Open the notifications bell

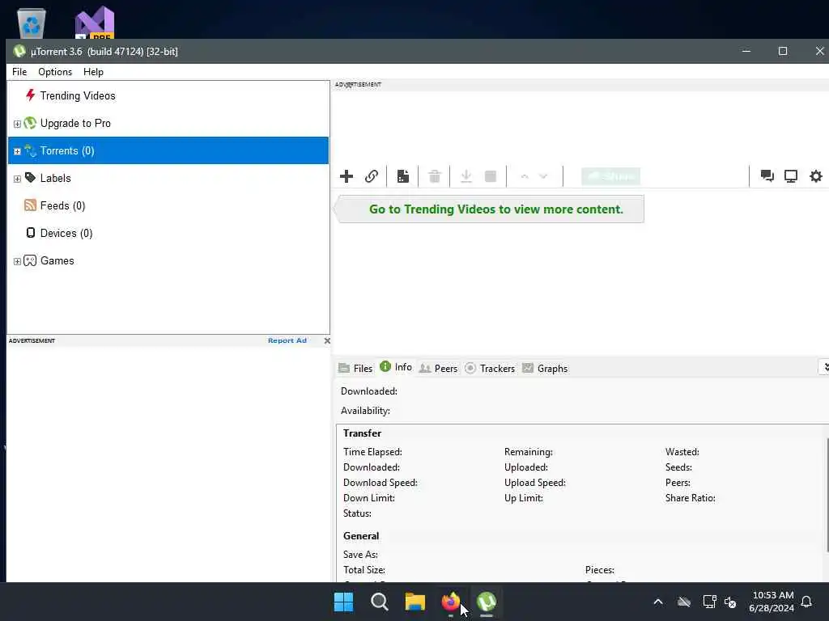click(806, 602)
